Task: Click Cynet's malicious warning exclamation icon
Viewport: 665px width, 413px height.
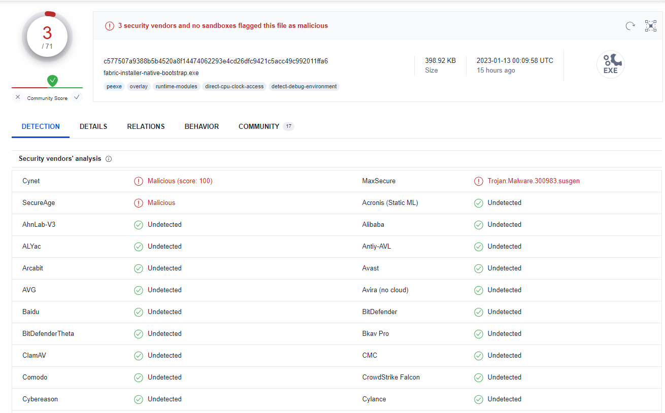Action: pyautogui.click(x=139, y=181)
